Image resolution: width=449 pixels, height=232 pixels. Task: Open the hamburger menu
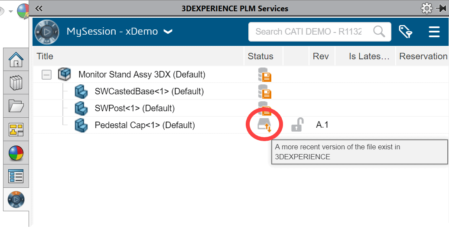click(x=434, y=32)
